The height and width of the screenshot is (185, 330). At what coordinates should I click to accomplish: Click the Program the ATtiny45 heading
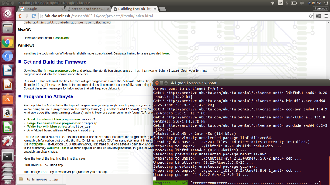click(48, 97)
